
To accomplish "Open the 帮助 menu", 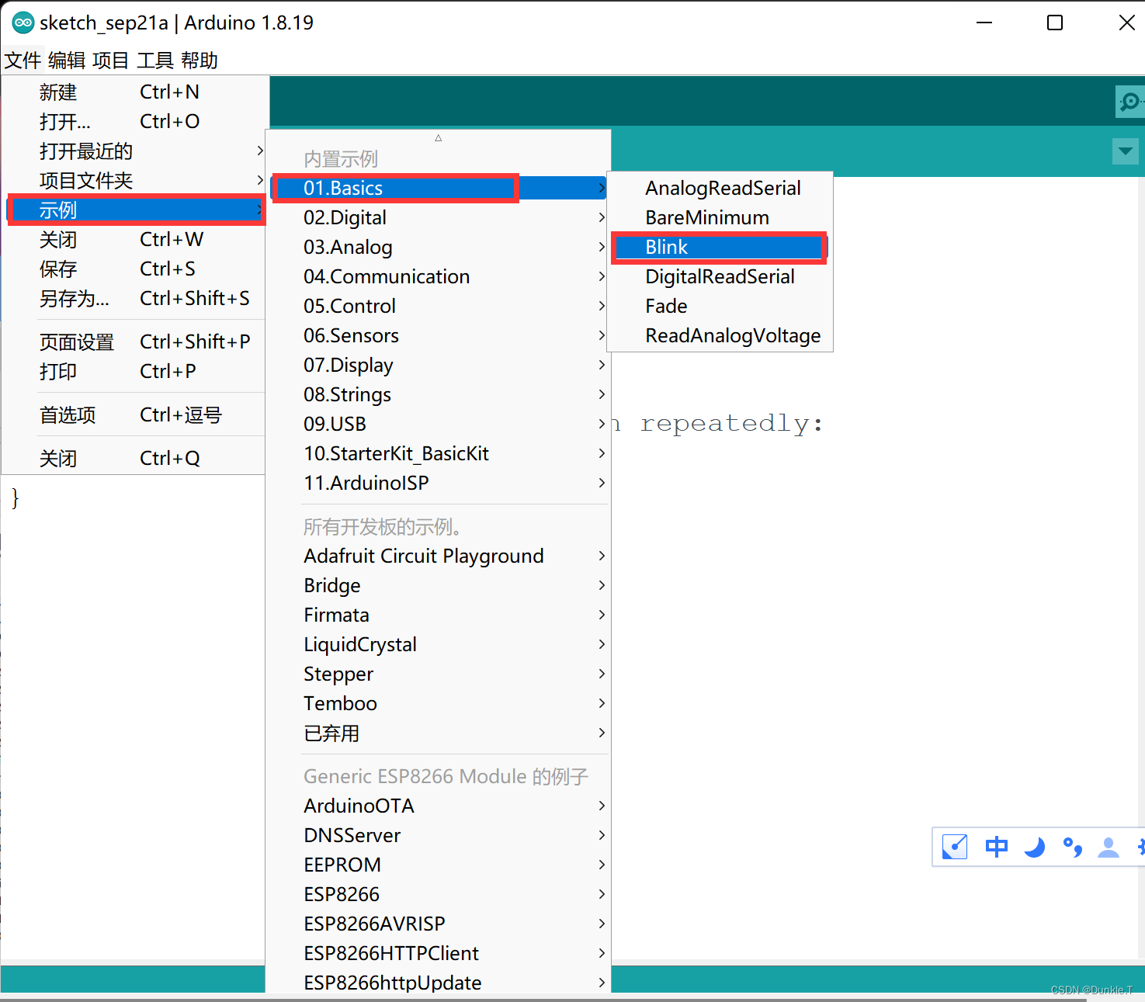I will pyautogui.click(x=200, y=60).
